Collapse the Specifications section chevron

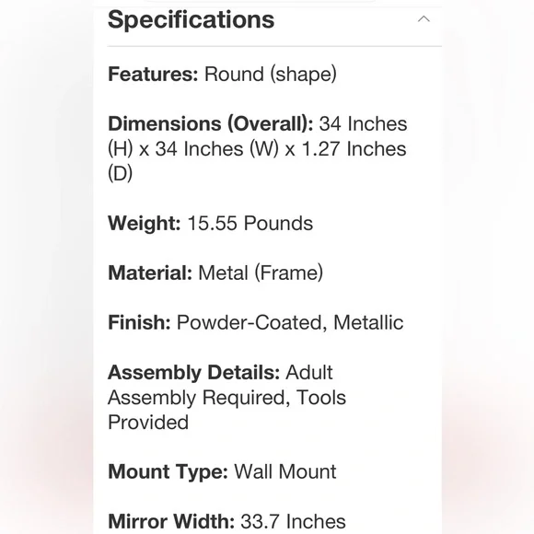(424, 19)
